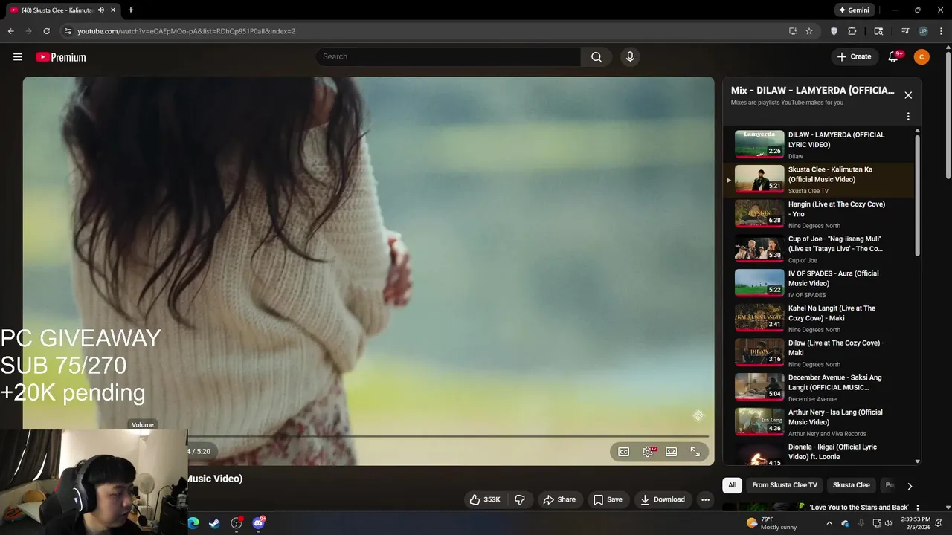This screenshot has height=535, width=952.
Task: Open the Mix playlist options menu
Action: pos(908,117)
